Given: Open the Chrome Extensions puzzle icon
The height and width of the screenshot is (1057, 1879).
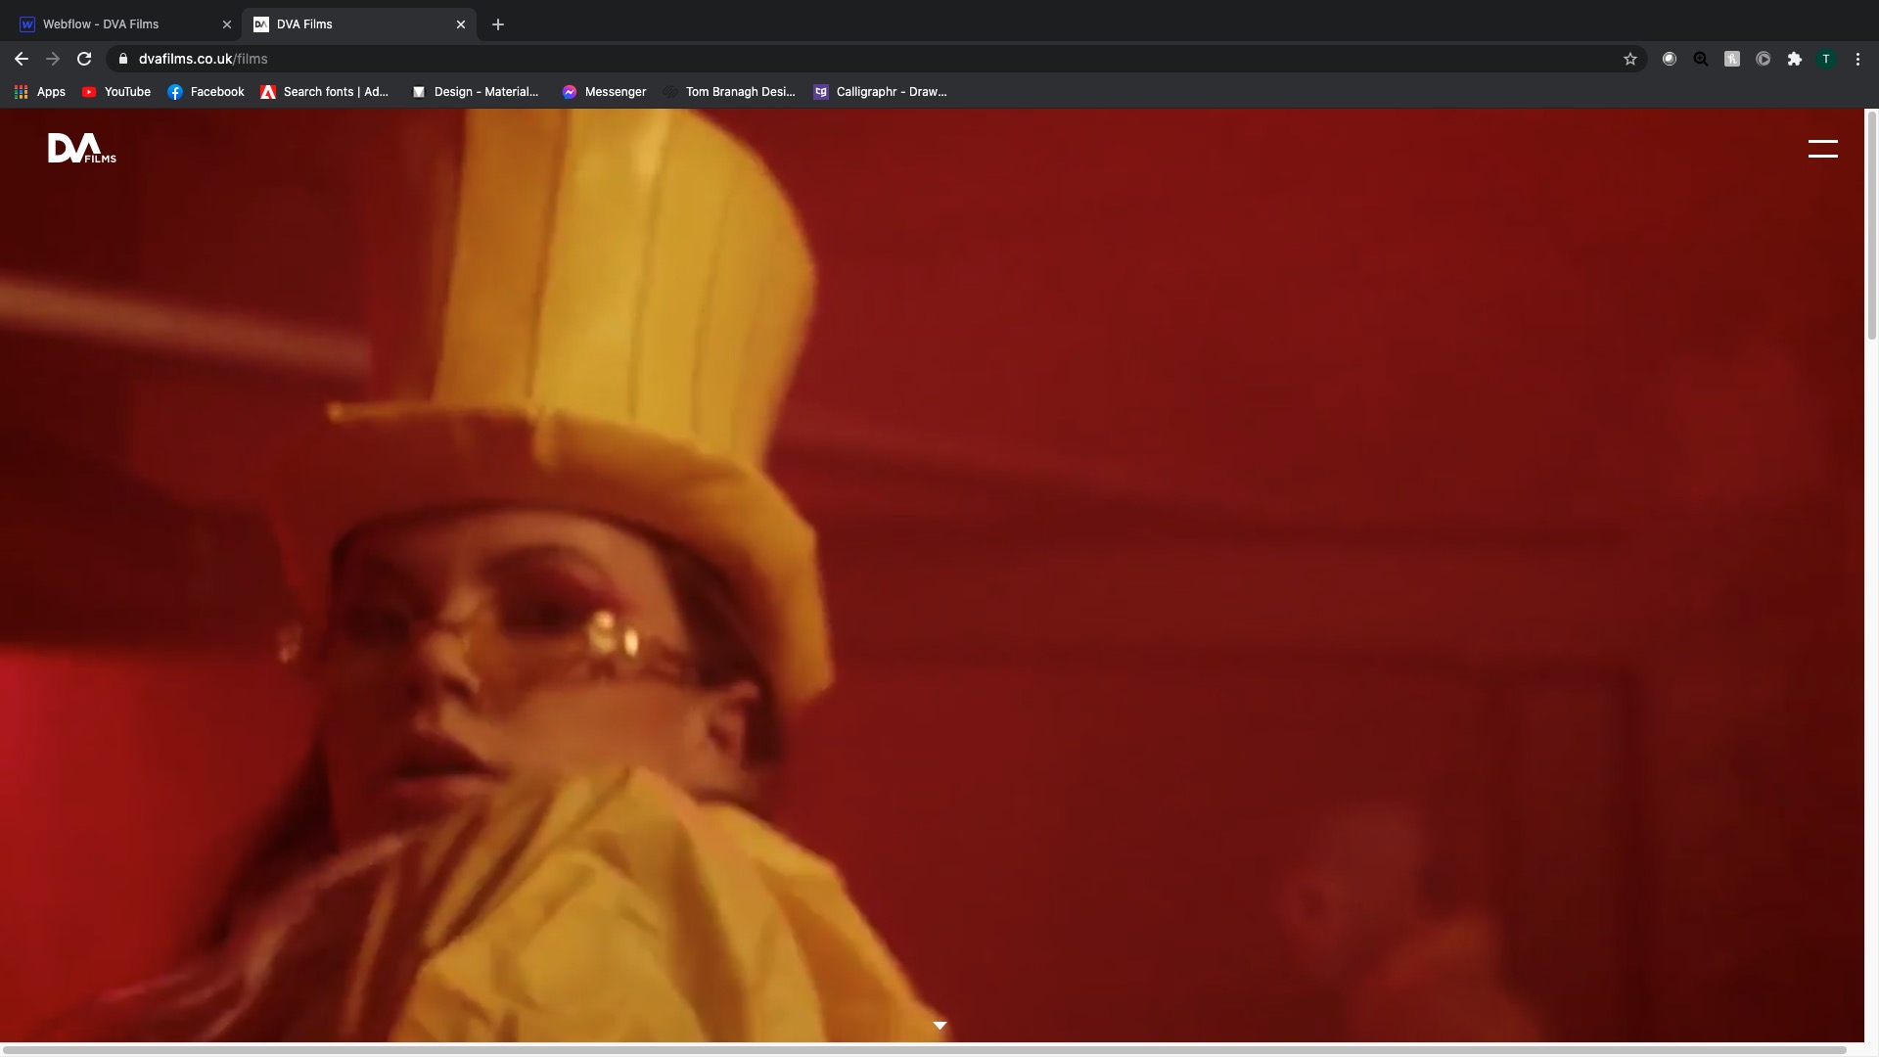Looking at the screenshot, I should click(1795, 59).
